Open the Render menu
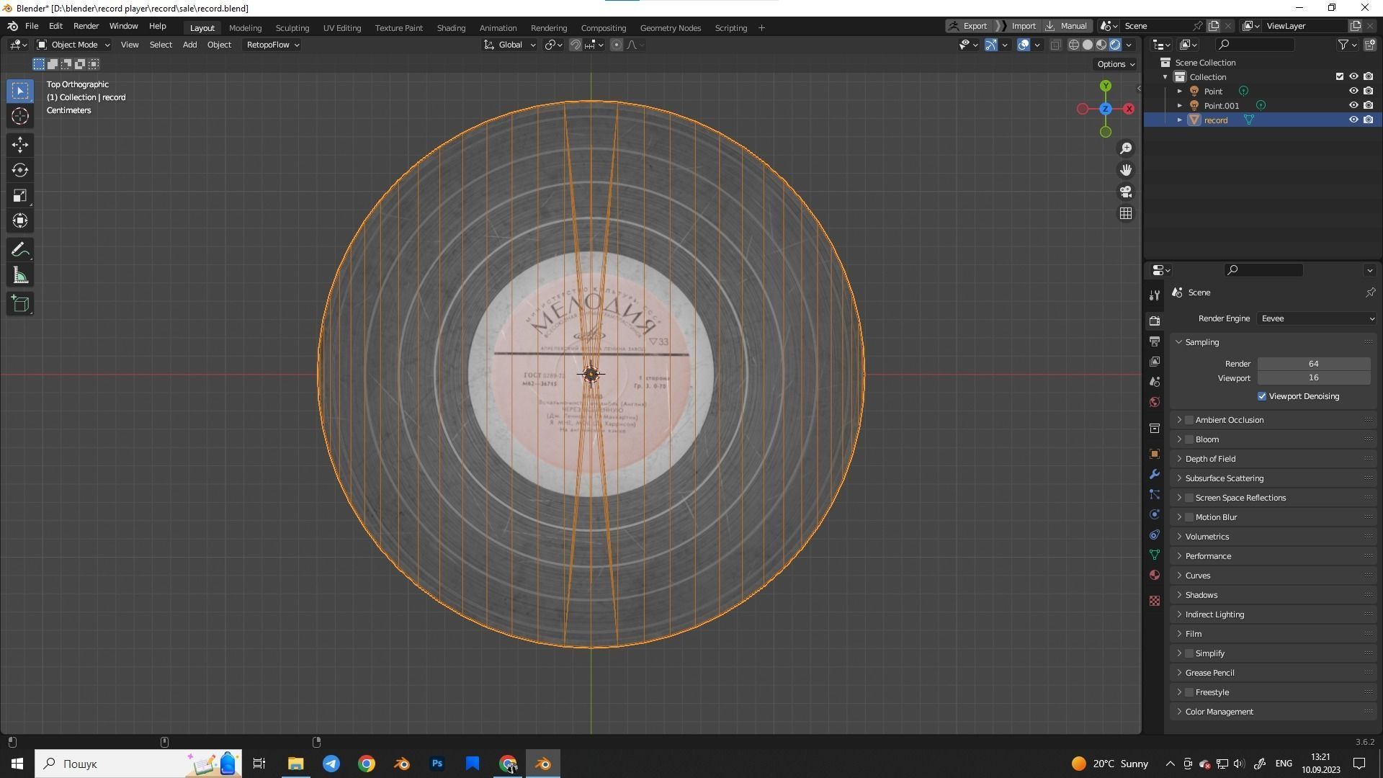Image resolution: width=1383 pixels, height=778 pixels. (x=86, y=26)
